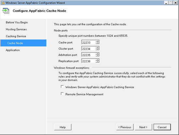179x135 pixels.
Task: Click the 'Windows firewall exceptions' heading
Action: coord(72,68)
